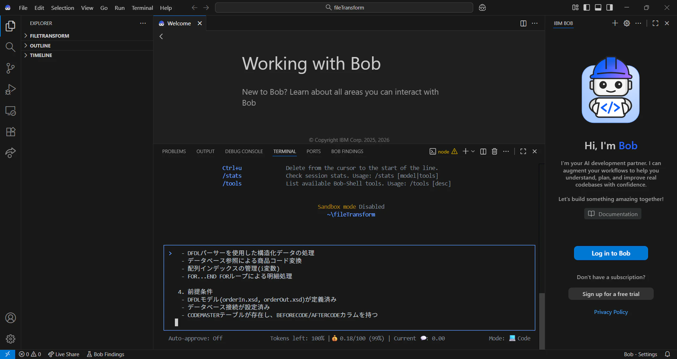Open the File menu

(23, 8)
